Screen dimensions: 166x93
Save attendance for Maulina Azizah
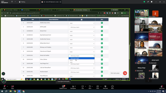click(x=102, y=72)
